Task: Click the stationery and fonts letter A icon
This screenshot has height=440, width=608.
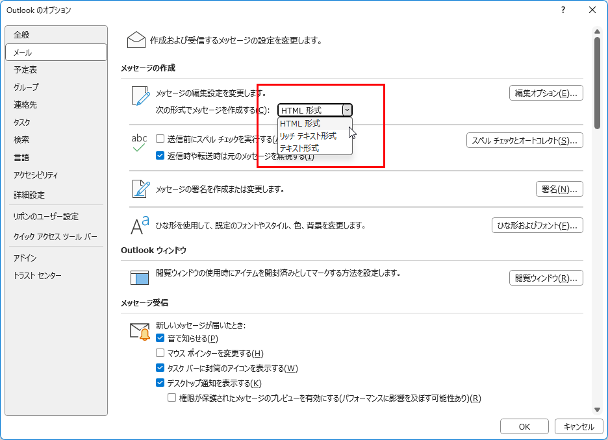Action: (x=140, y=225)
